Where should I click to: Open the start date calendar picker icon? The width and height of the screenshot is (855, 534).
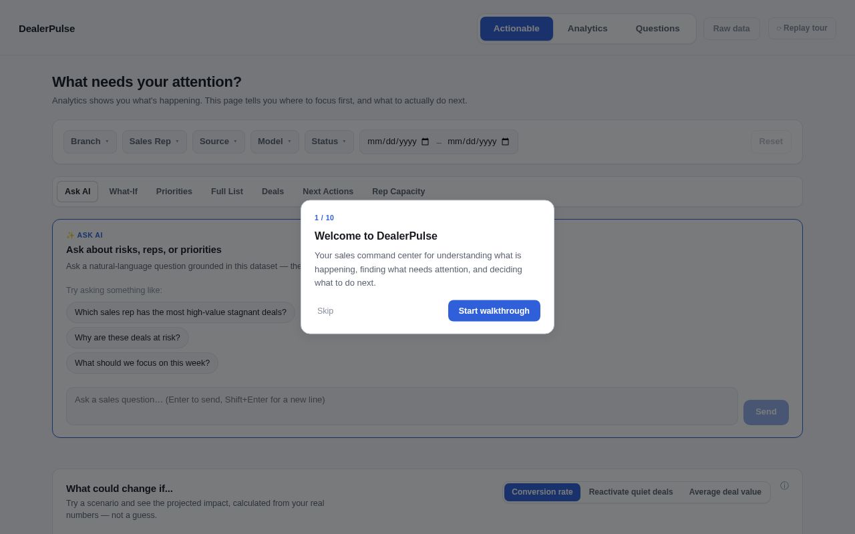pos(425,142)
